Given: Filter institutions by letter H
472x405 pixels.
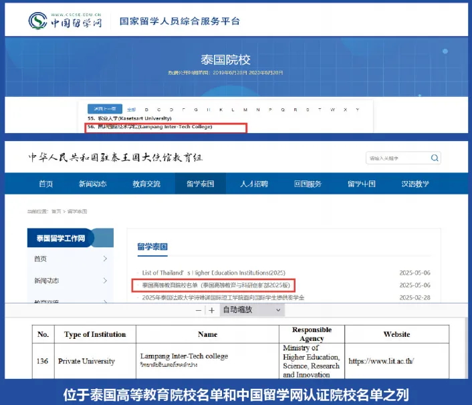Looking at the screenshot, I should point(209,110).
